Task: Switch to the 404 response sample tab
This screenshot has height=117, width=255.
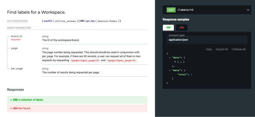Action: 182,28
